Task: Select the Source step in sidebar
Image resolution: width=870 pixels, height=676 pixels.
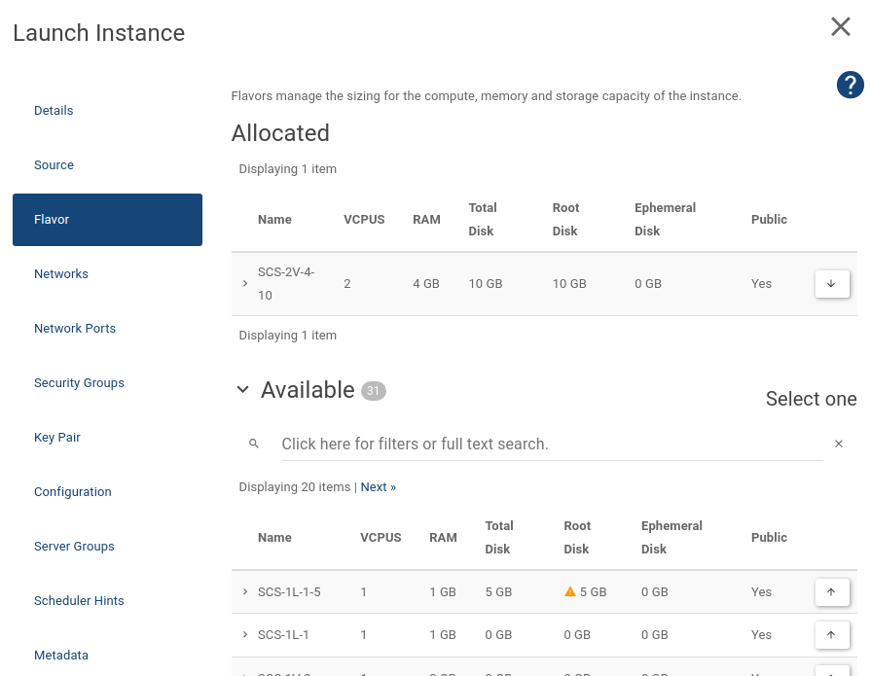Action: pyautogui.click(x=54, y=165)
